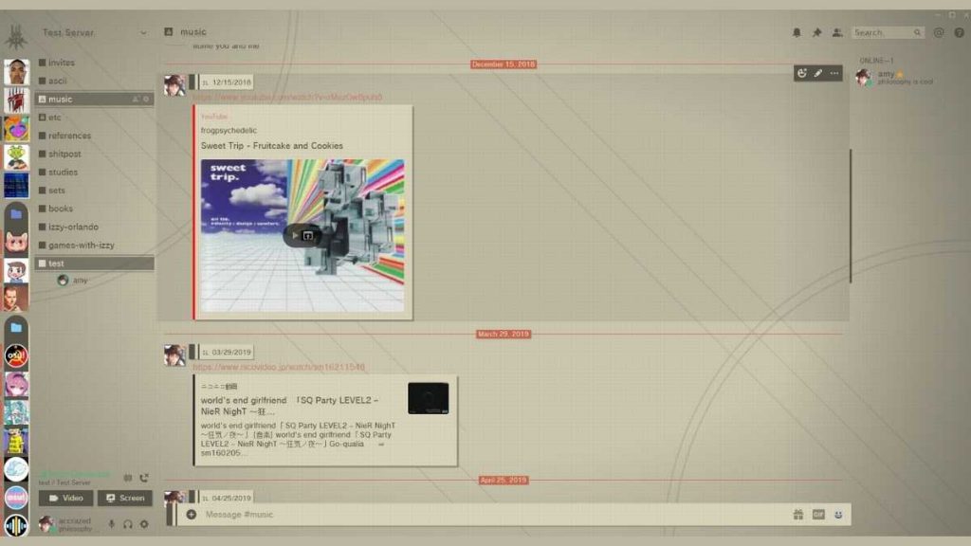The height and width of the screenshot is (546, 971).
Task: Open the YouTube link in the 12/15/2018 message
Action: coord(287,98)
